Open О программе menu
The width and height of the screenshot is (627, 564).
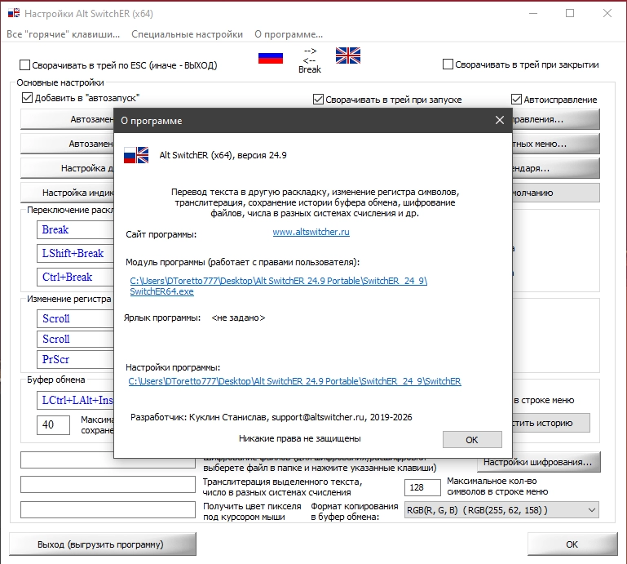coord(289,34)
